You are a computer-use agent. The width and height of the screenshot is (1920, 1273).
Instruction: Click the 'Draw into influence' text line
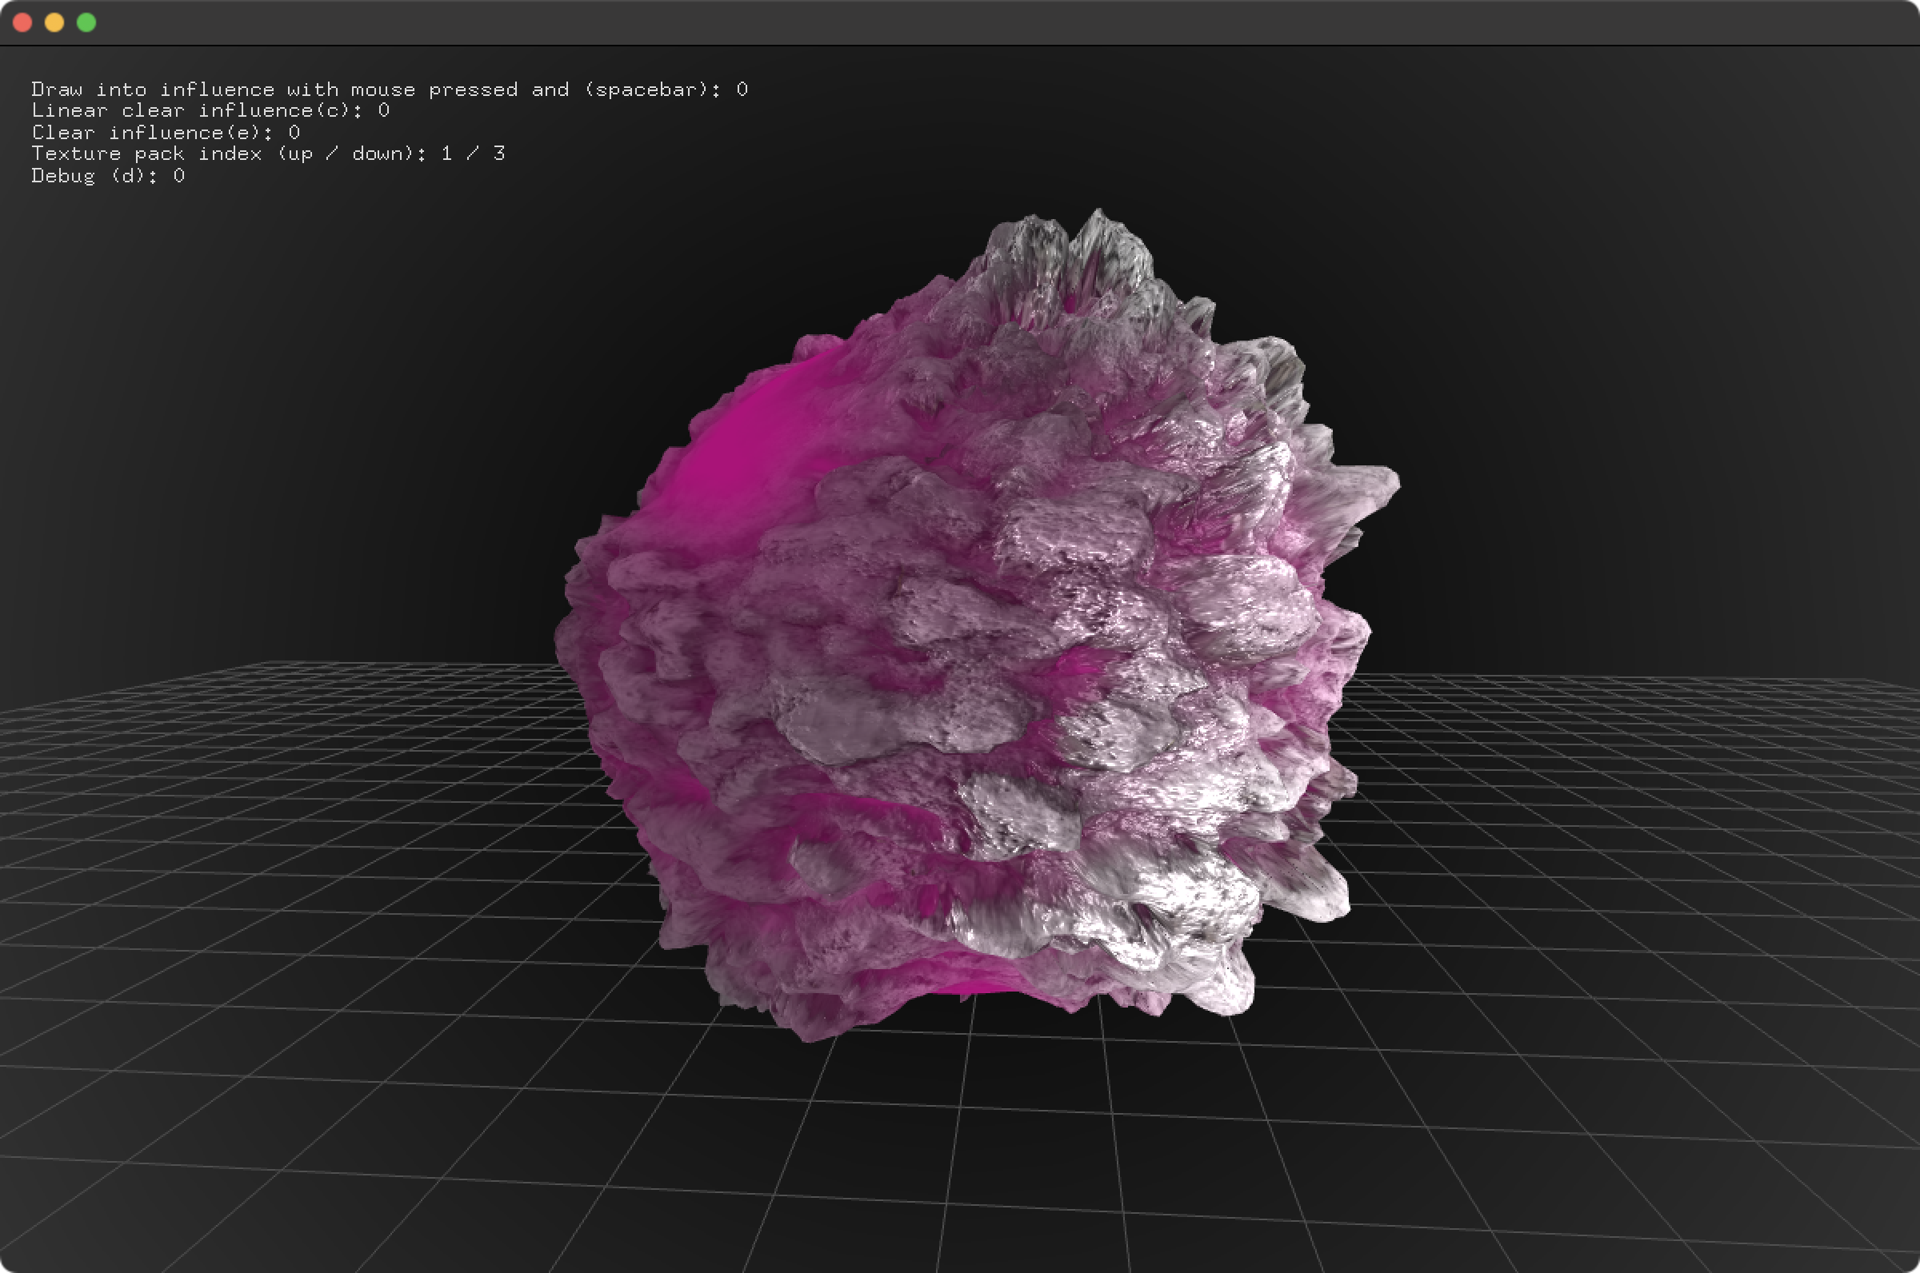(x=388, y=90)
